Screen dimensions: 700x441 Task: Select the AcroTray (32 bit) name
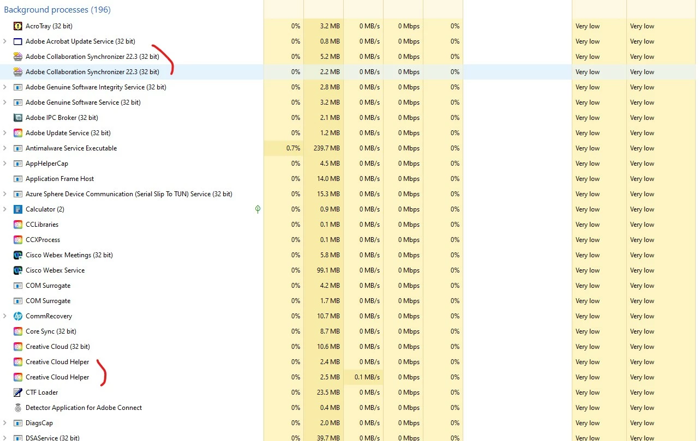pyautogui.click(x=49, y=26)
